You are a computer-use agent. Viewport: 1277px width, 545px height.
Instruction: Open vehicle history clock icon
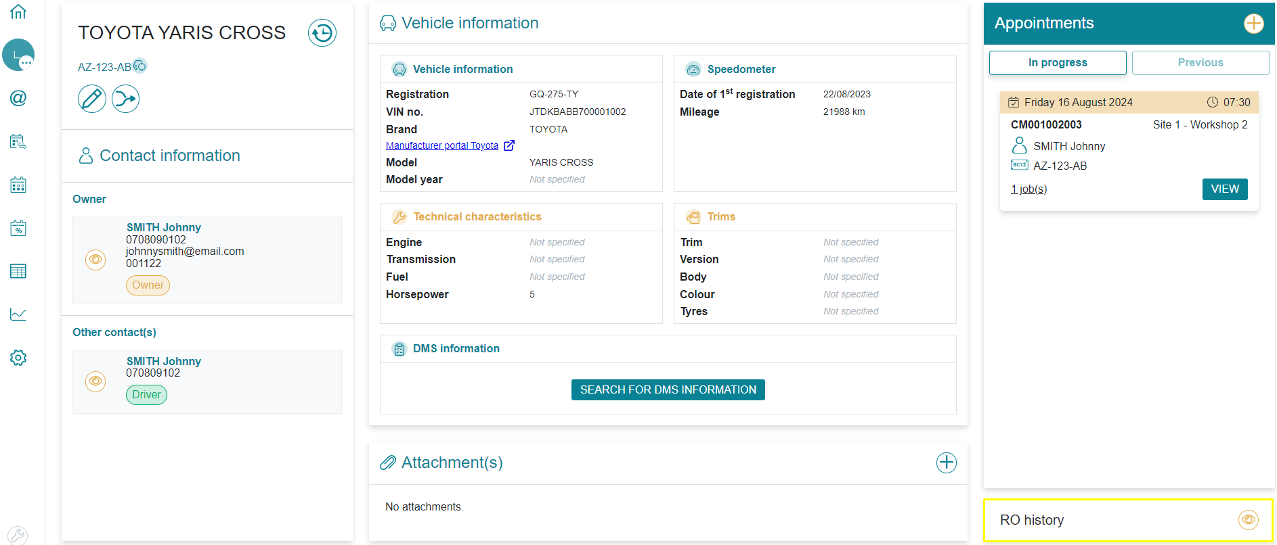322,32
